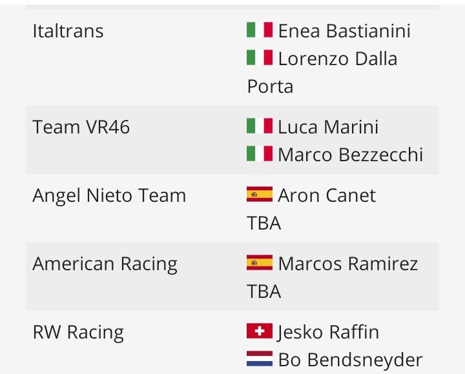The height and width of the screenshot is (374, 465).
Task: Click the Team VR46 team name
Action: coord(81,127)
